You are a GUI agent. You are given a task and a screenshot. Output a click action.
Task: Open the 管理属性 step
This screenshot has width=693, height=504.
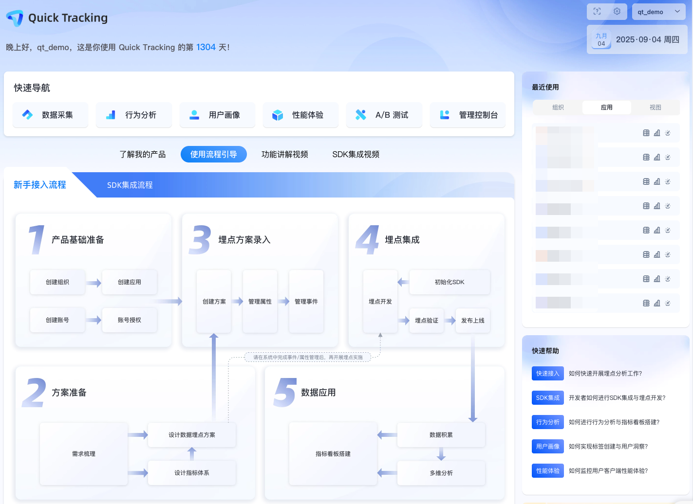(260, 302)
